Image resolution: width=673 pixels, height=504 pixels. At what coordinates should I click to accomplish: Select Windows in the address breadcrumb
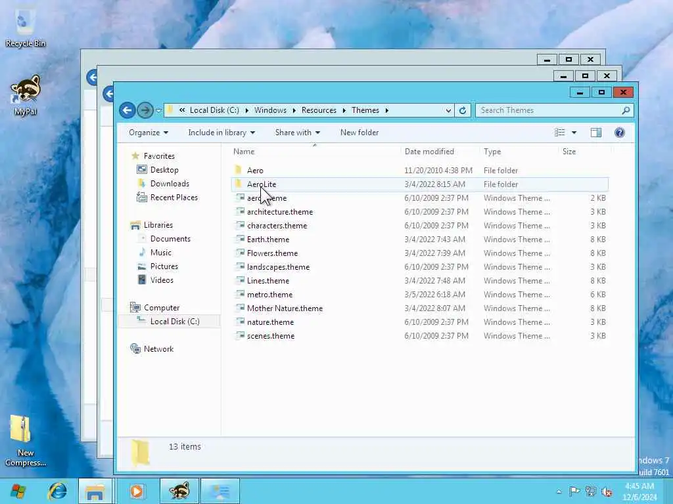click(x=270, y=110)
